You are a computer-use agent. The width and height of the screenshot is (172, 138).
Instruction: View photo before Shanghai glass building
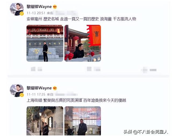(83, 121)
